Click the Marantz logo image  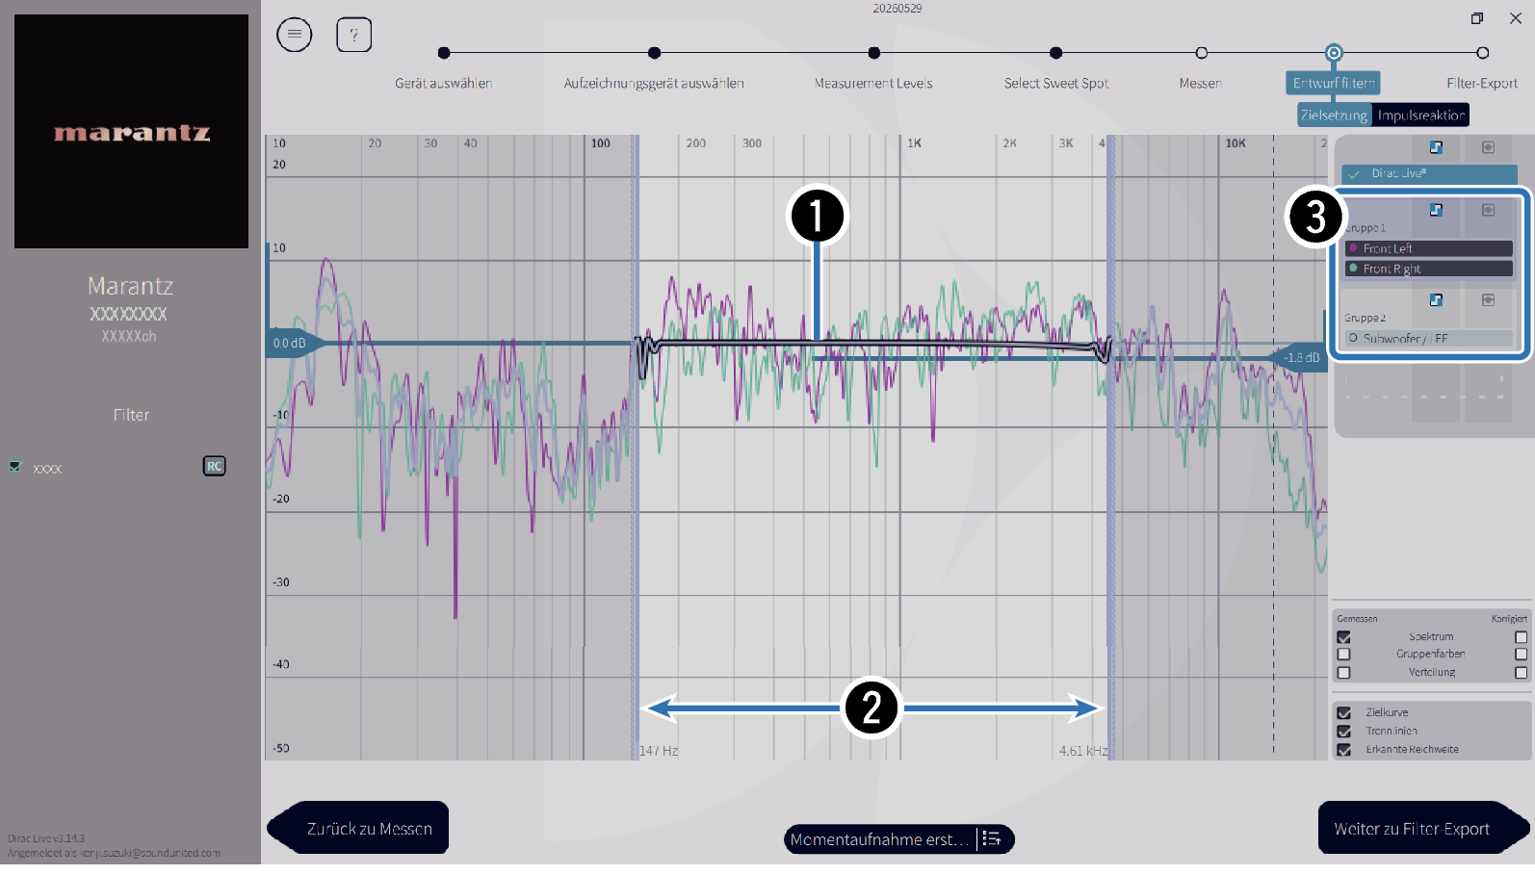tap(131, 131)
